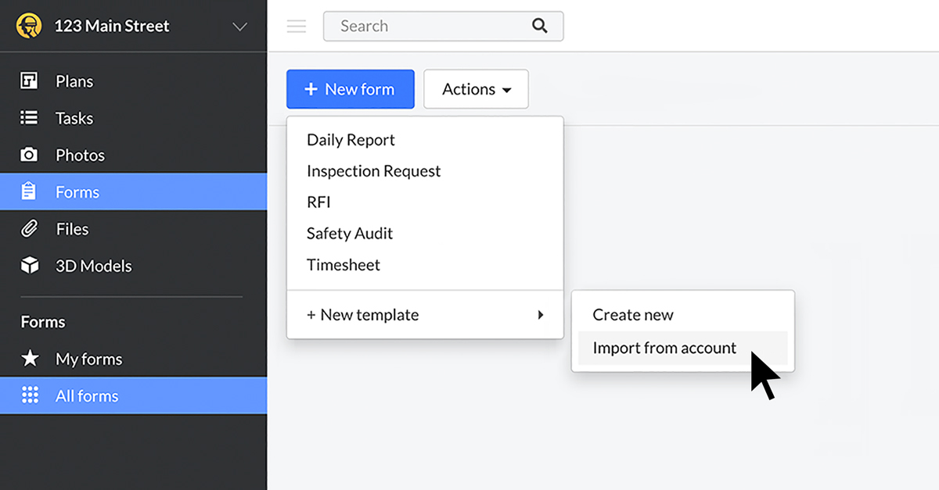
Task: Select the Forms document icon
Action: click(30, 191)
